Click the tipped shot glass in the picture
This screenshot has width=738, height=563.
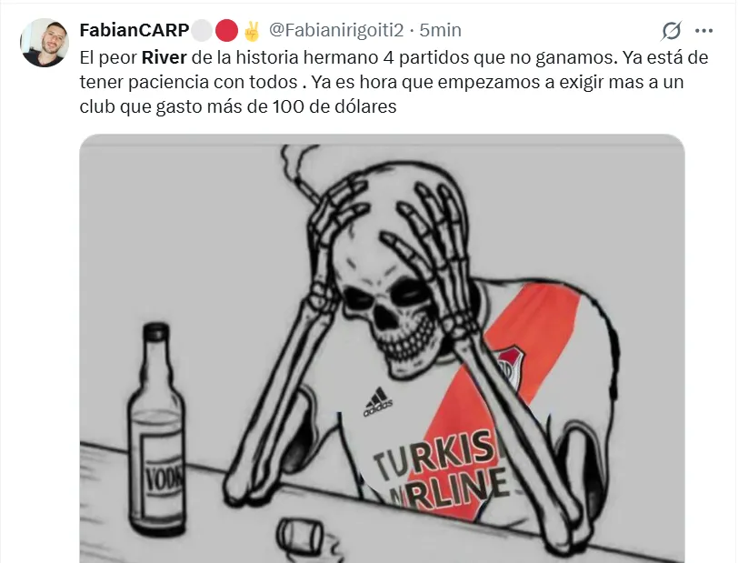[302, 538]
